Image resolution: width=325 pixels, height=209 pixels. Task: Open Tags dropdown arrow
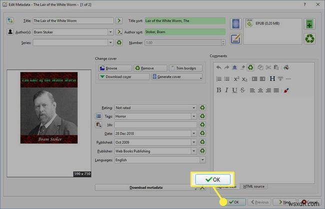tap(194, 116)
